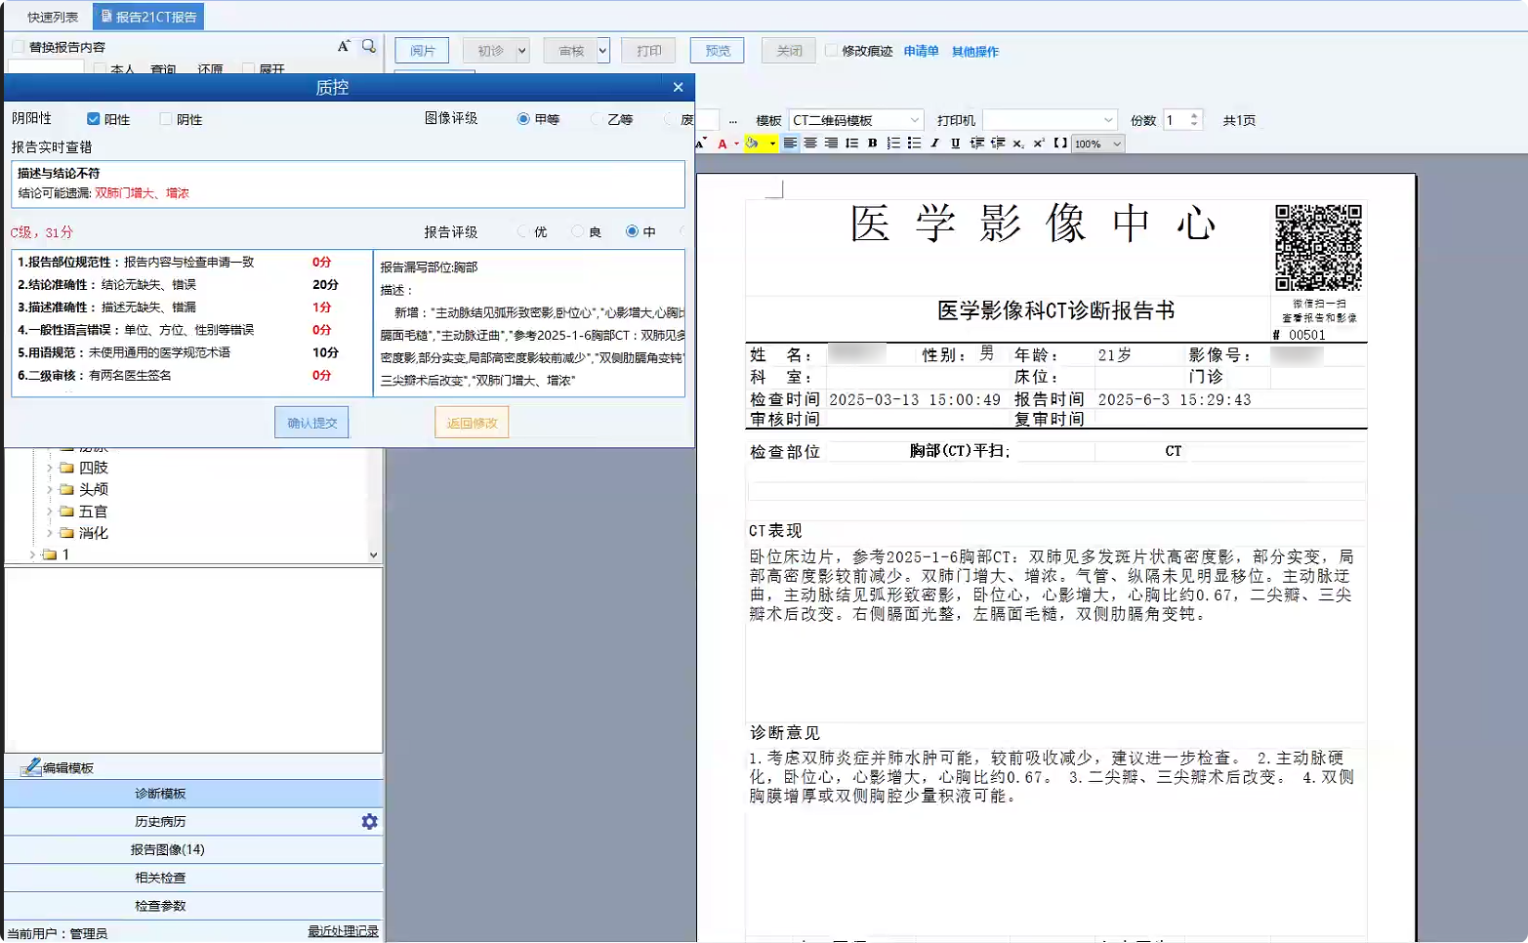The image size is (1528, 943).
Task: Open the 报告图像(14) panel
Action: (168, 849)
